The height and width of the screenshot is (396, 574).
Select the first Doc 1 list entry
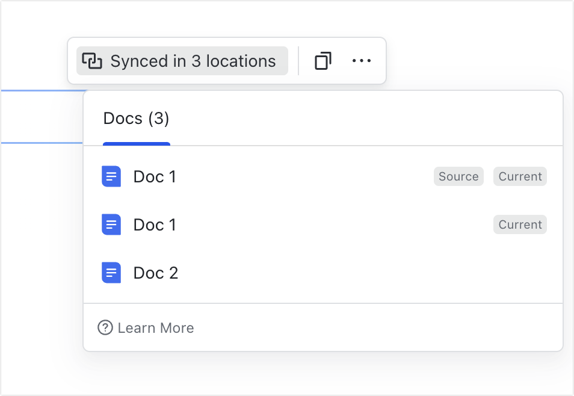(155, 176)
